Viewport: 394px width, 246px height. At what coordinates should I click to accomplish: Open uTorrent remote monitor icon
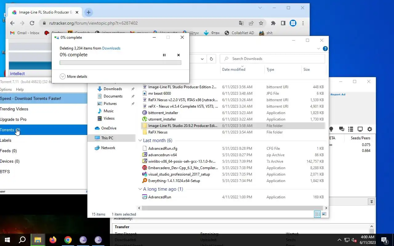coord(360,129)
